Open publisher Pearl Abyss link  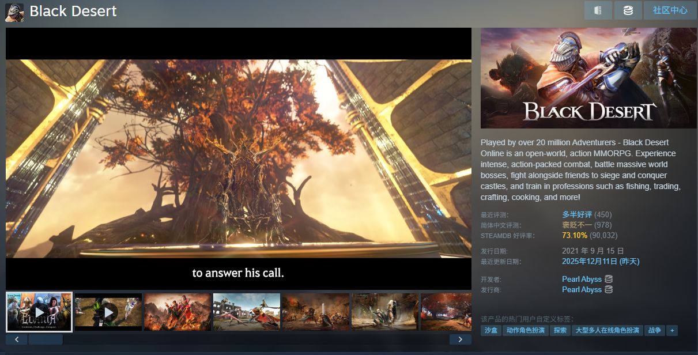(x=582, y=289)
